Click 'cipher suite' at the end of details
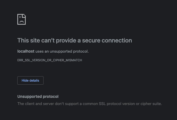Screen dimensions: 177x120 pos(151,104)
